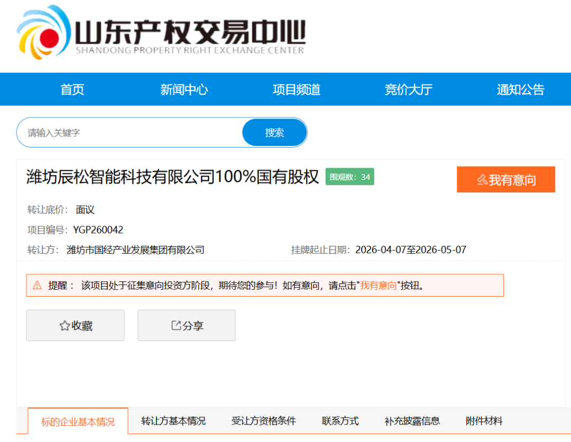Open the 新闻中心 navigation menu item
Viewport: 571px width, 442px height.
pos(184,89)
